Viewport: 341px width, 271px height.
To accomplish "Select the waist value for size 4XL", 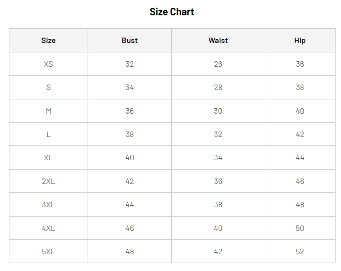I will [x=218, y=228].
